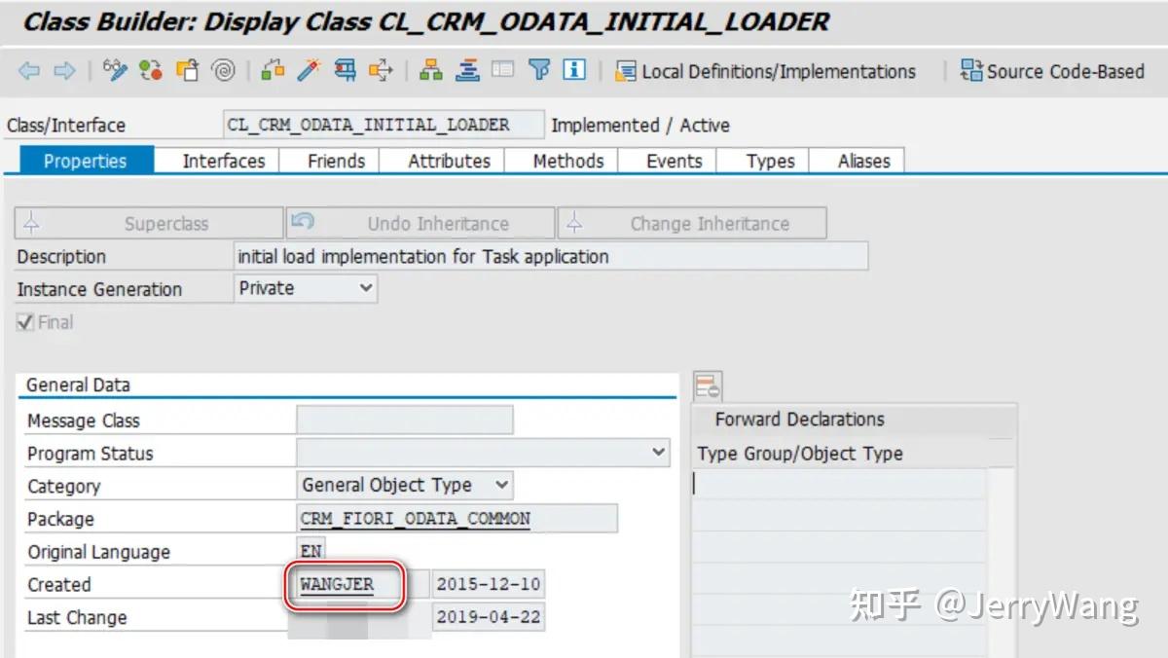Open the Program Status dropdown
The height and width of the screenshot is (658, 1168).
(658, 452)
